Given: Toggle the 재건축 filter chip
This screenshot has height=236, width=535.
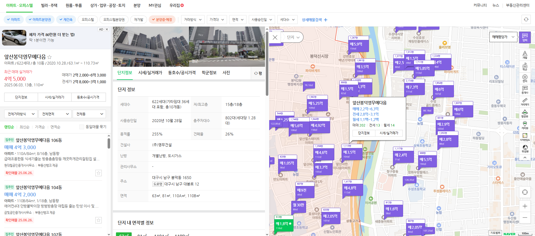Looking at the screenshot, I should 66,20.
